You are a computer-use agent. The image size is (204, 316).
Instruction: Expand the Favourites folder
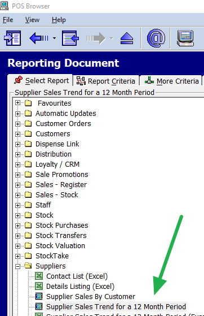17,103
